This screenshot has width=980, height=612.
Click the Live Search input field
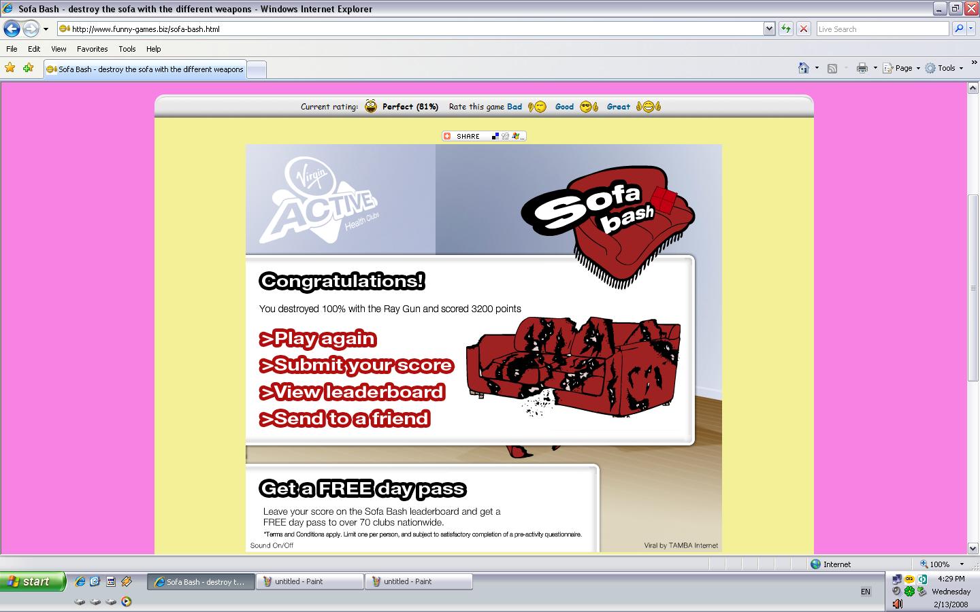881,29
